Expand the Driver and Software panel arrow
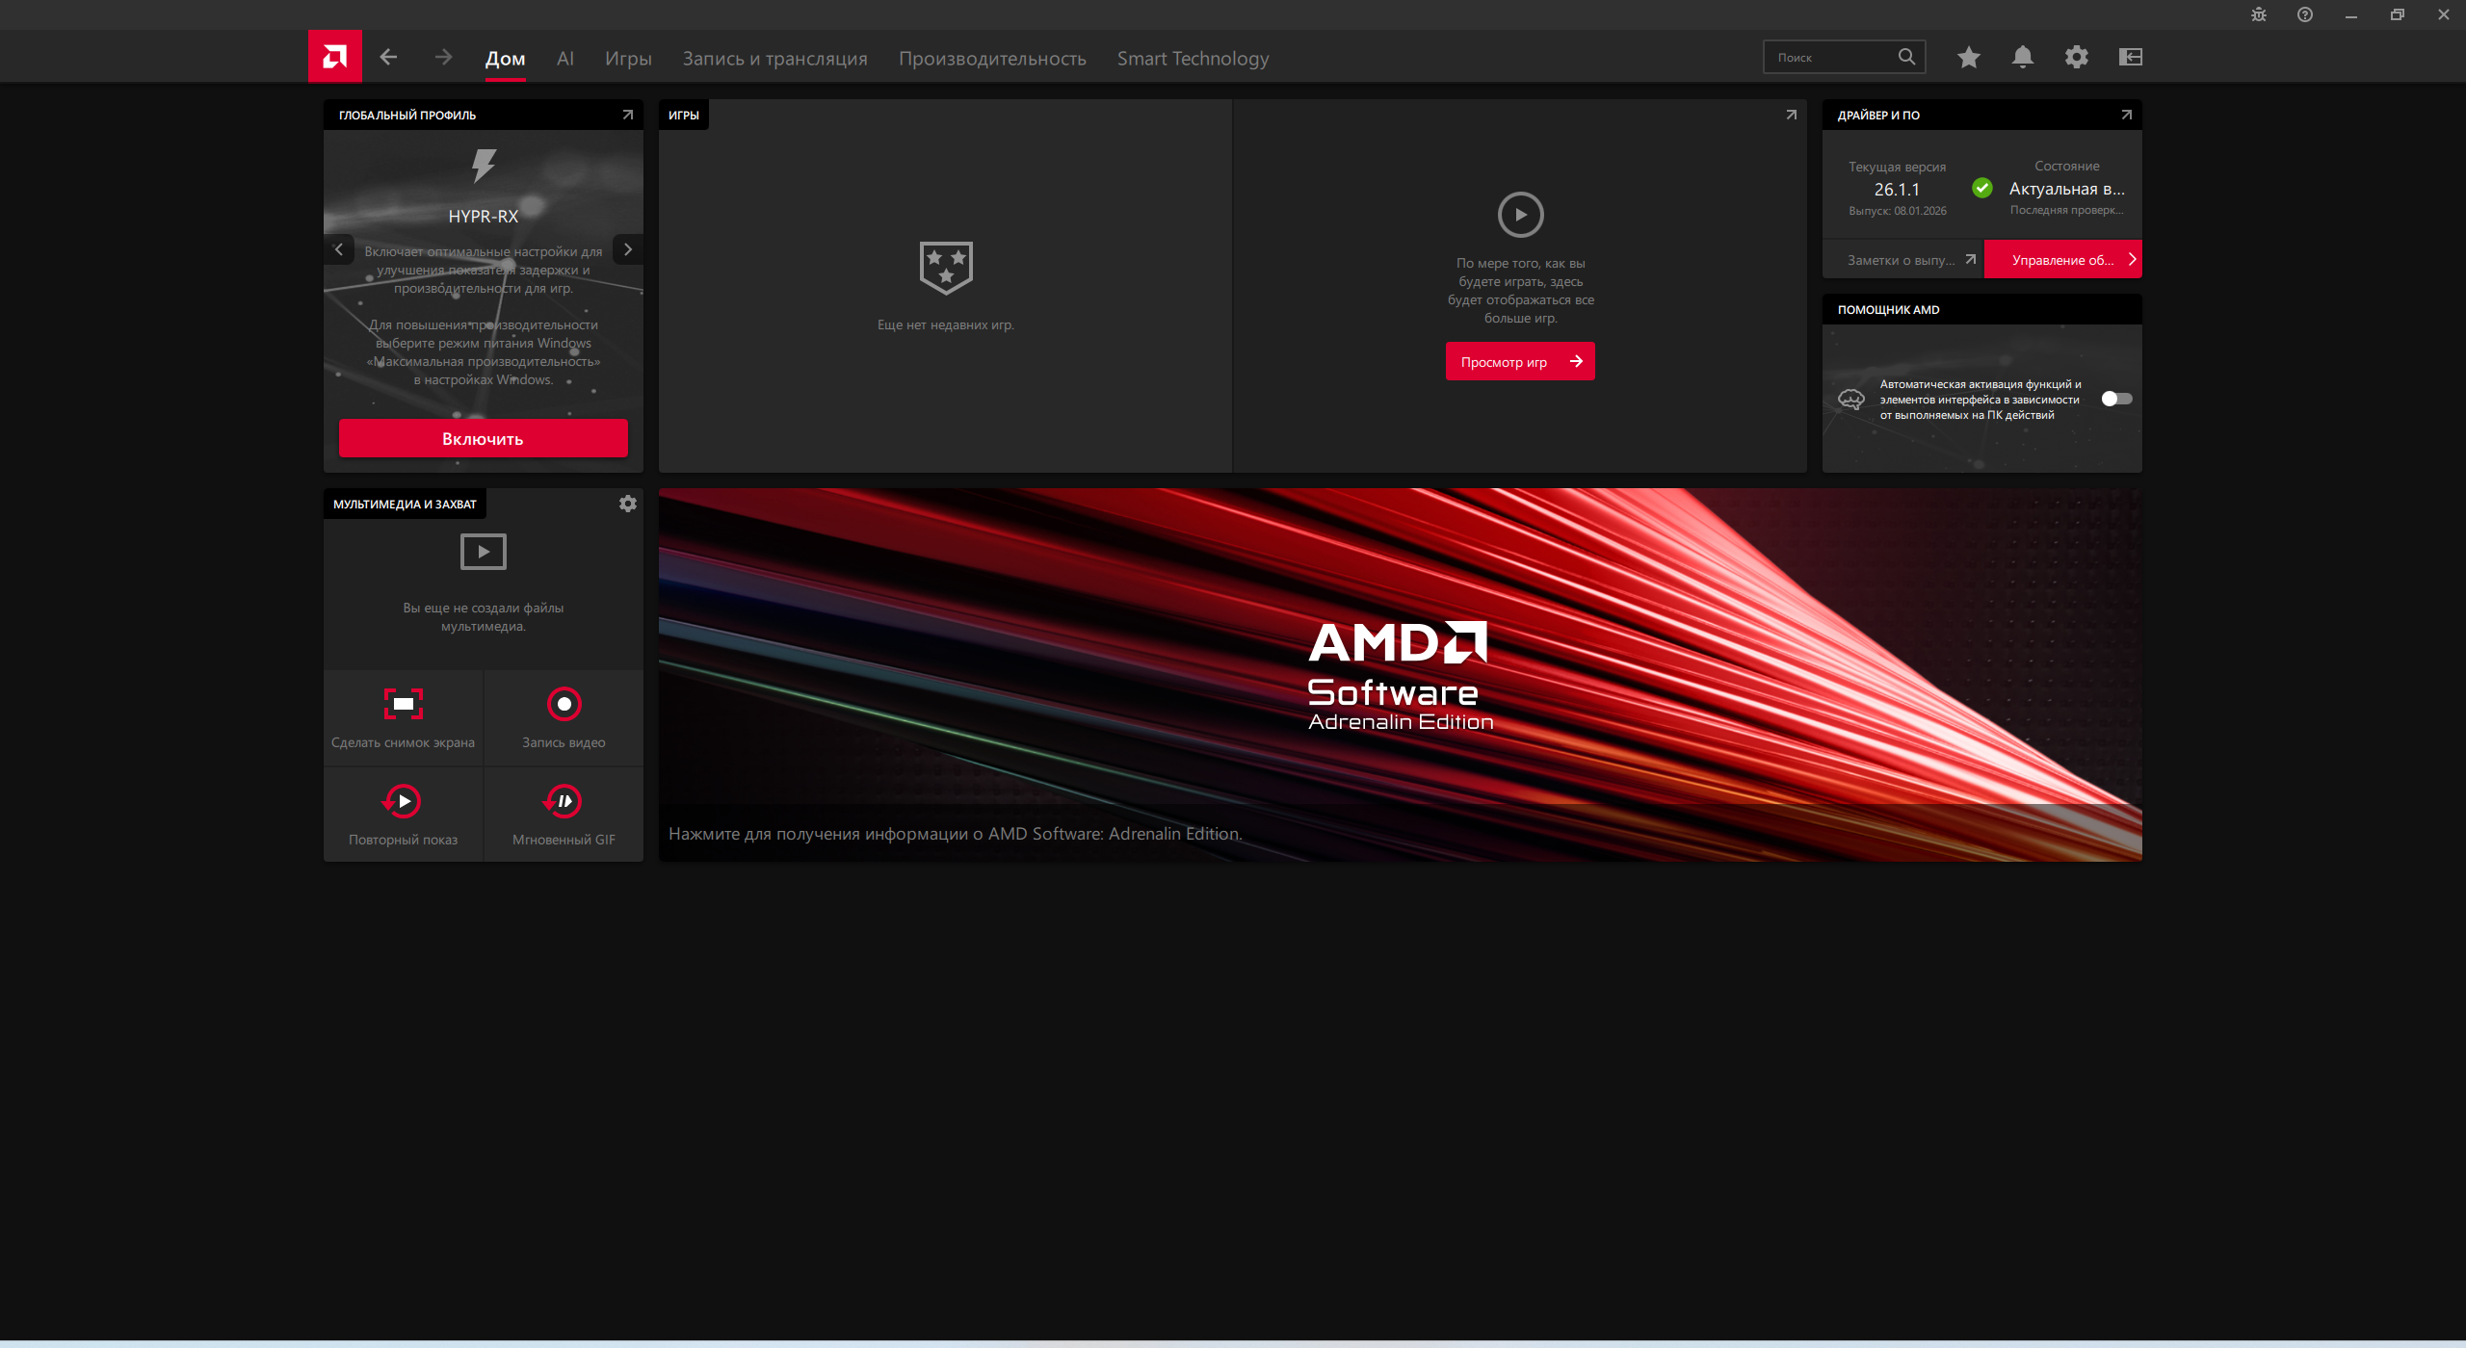Image resolution: width=2466 pixels, height=1348 pixels. coord(2126,115)
